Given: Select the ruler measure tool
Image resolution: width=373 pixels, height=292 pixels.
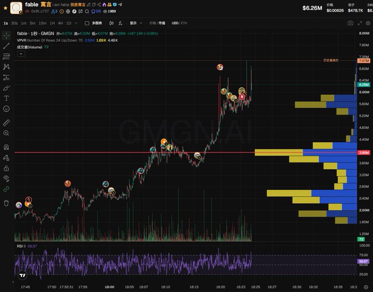Looking at the screenshot, I should coord(7,123).
